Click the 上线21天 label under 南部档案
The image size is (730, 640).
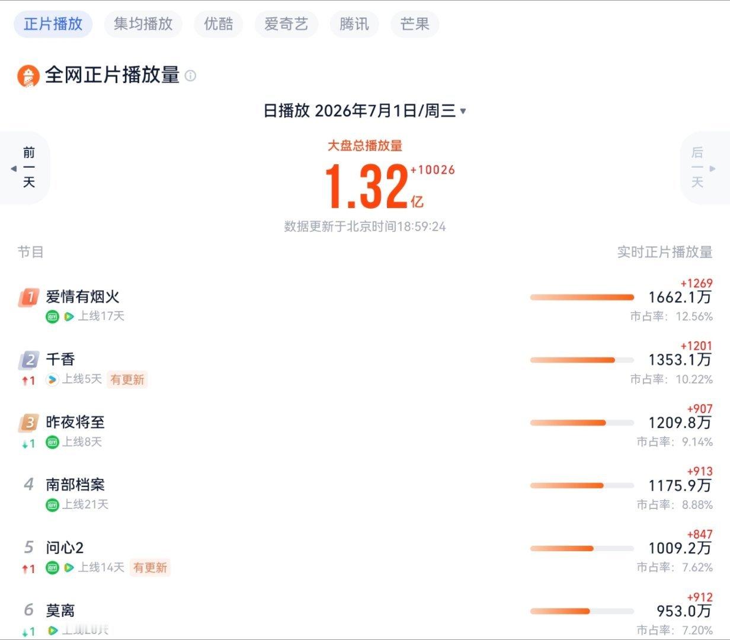(x=86, y=505)
